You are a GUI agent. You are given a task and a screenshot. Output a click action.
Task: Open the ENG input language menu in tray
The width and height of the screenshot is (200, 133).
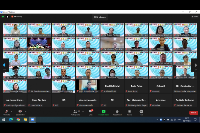coord(179,120)
